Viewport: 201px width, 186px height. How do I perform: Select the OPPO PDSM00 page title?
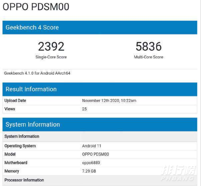coord(36,7)
